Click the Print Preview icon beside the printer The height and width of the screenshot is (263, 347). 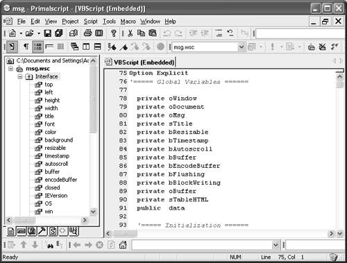click(99, 33)
